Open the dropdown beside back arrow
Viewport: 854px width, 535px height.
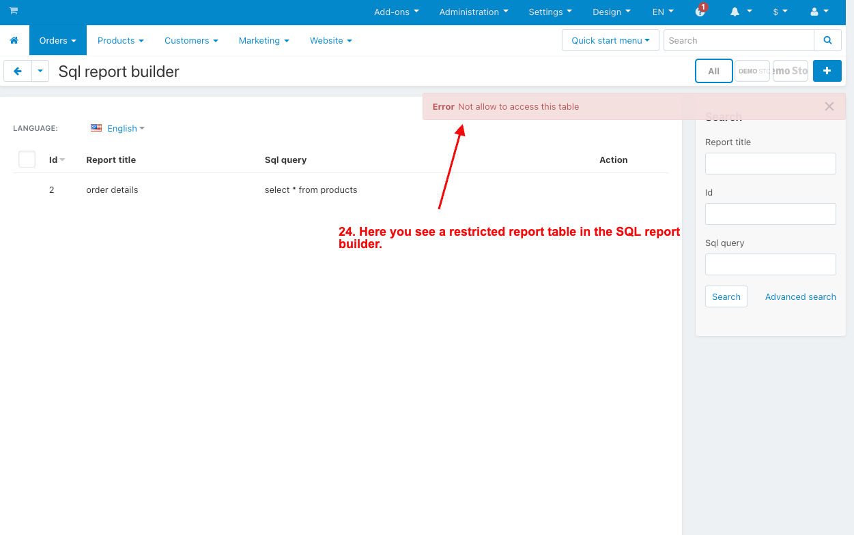tap(40, 71)
